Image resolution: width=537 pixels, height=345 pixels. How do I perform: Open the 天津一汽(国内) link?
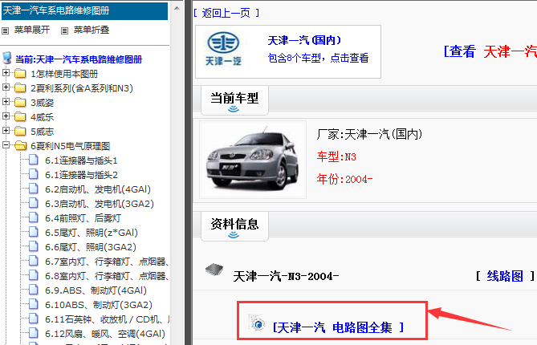point(304,40)
